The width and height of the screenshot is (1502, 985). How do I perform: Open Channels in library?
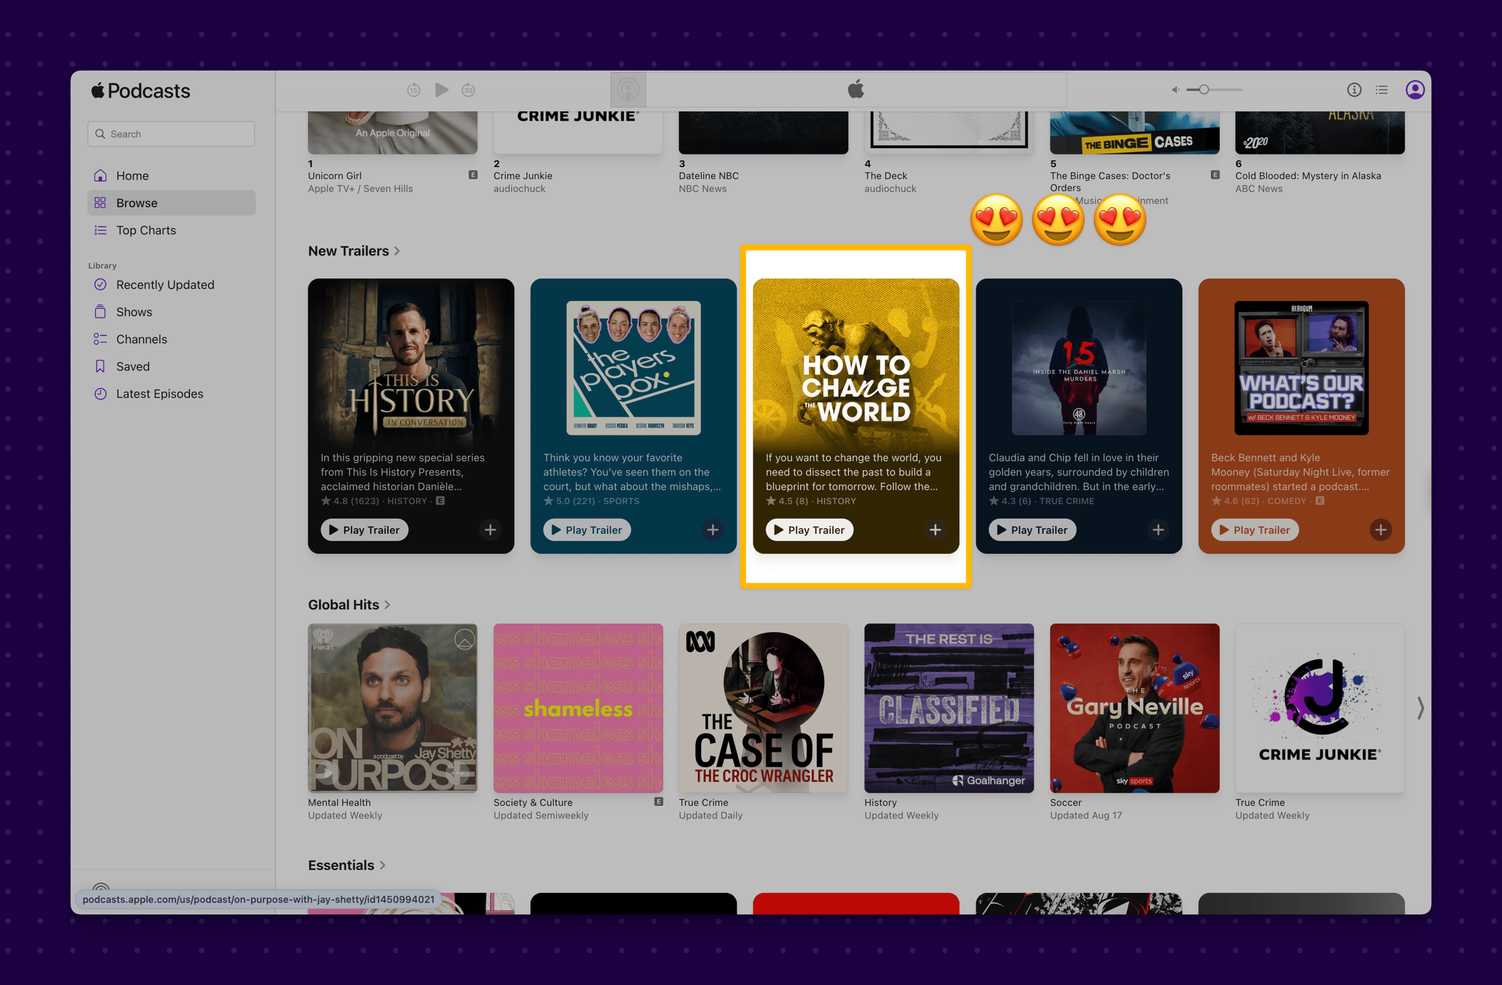(171, 339)
